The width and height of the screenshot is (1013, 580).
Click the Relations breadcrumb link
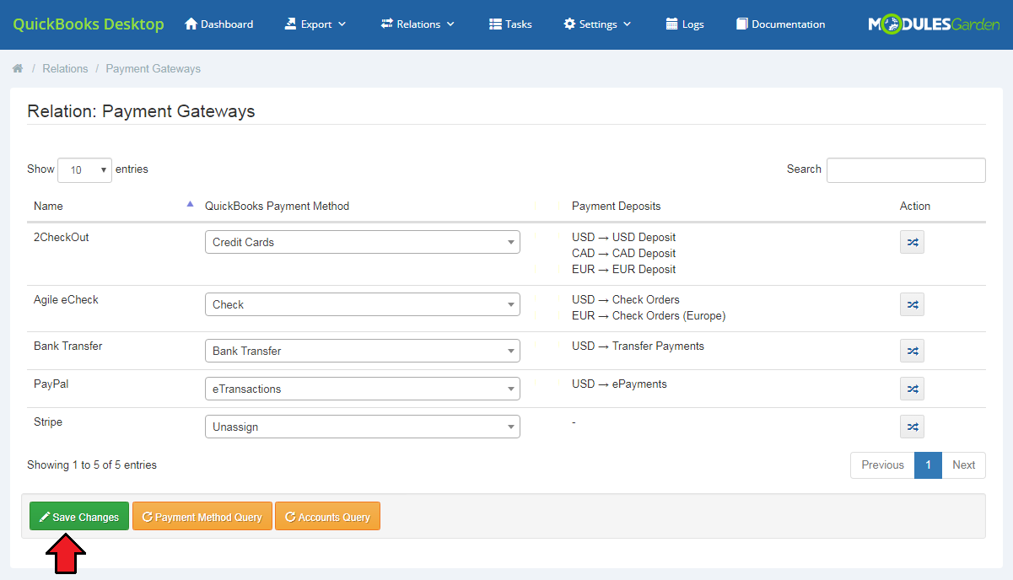[65, 68]
